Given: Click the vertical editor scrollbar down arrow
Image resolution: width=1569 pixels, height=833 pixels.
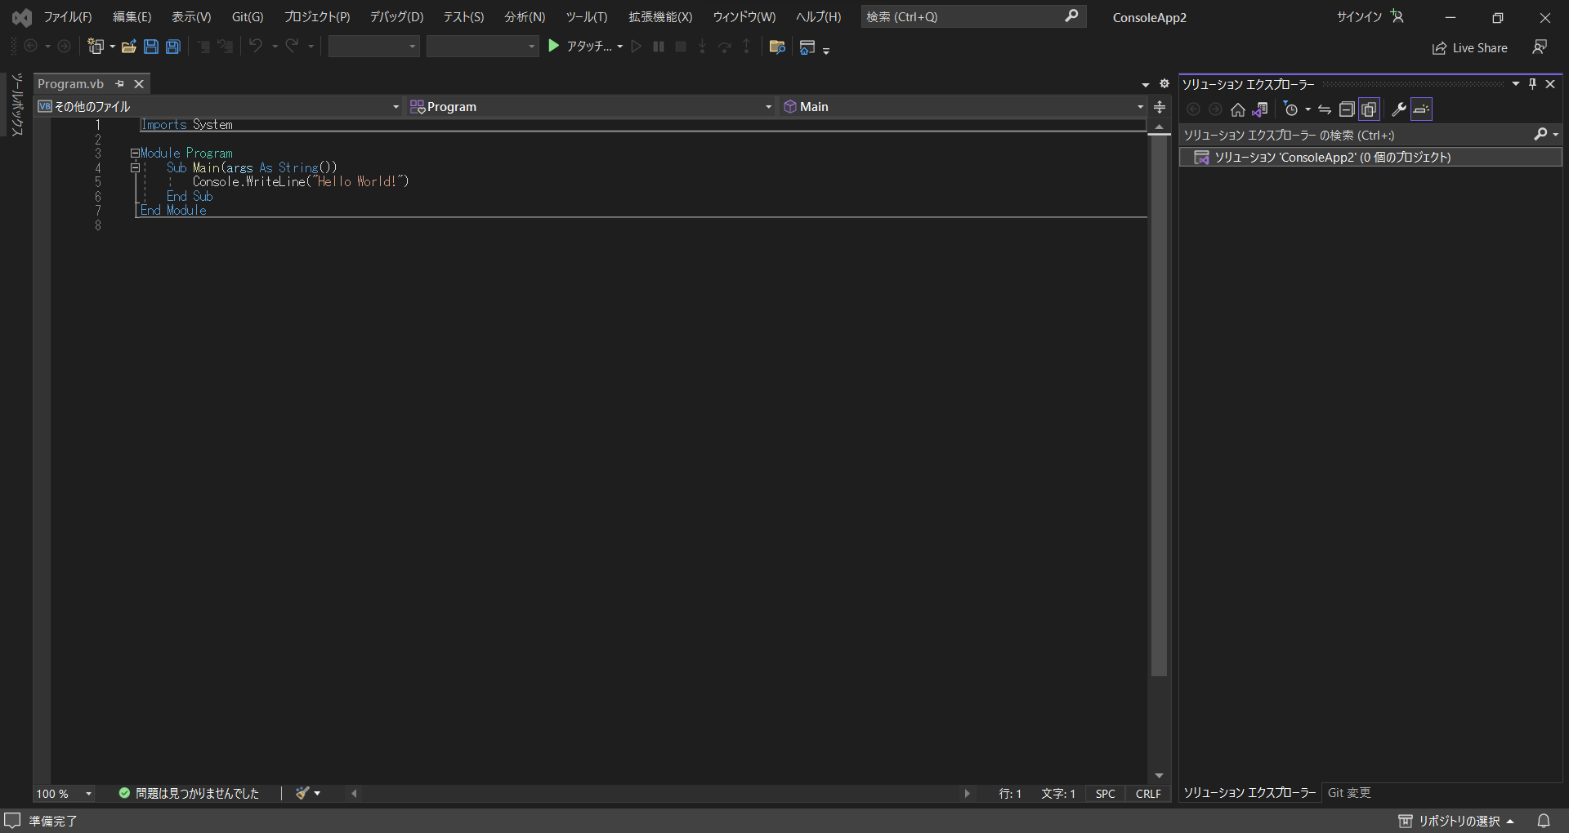Looking at the screenshot, I should [1160, 775].
